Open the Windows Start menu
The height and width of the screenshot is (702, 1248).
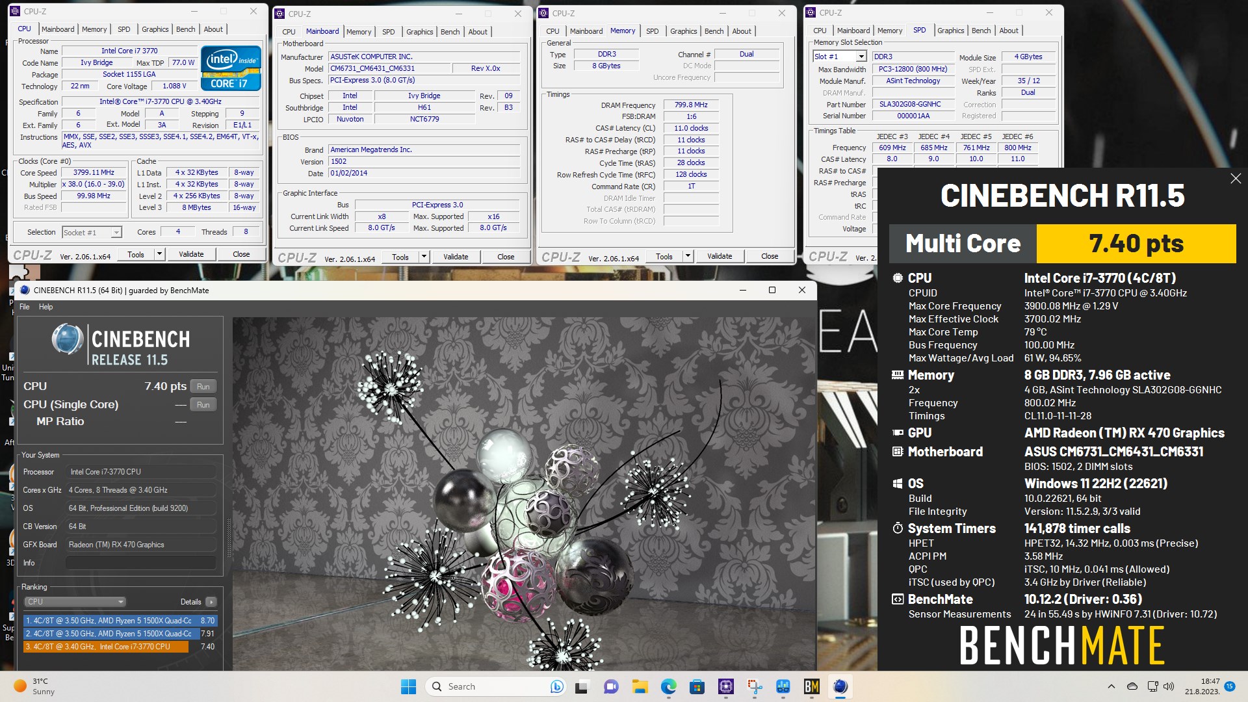pyautogui.click(x=408, y=686)
